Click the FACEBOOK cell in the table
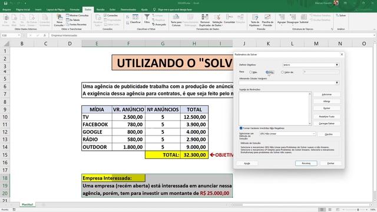 (97, 124)
